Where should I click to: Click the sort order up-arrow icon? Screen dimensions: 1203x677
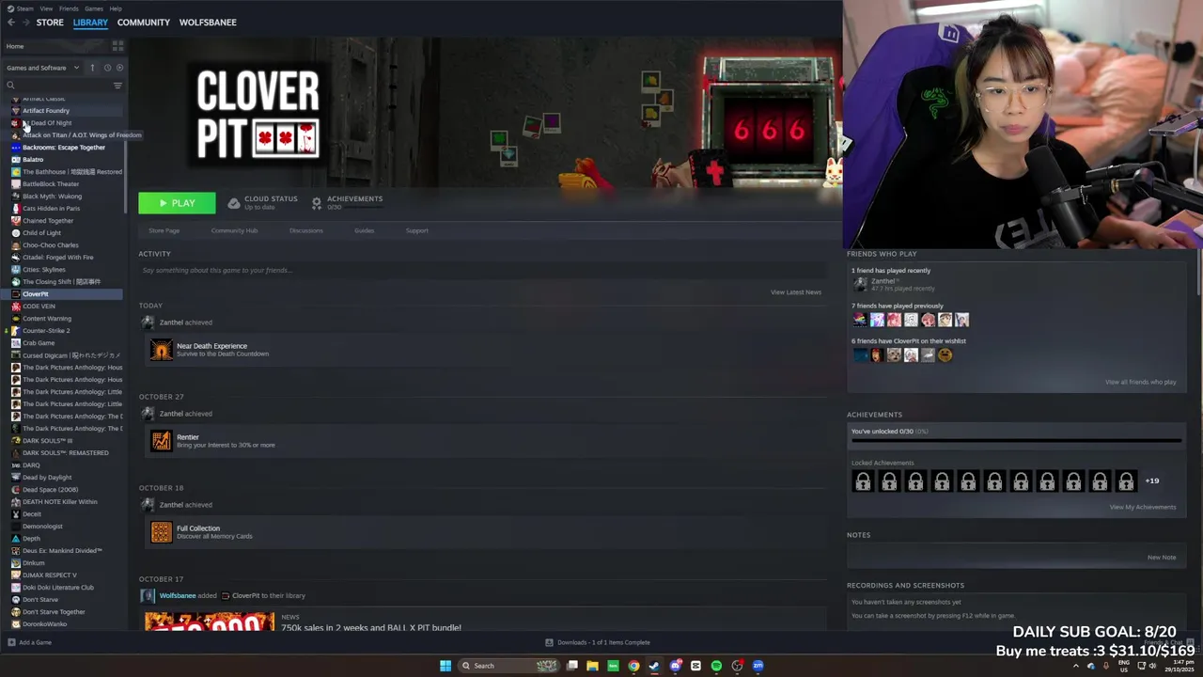click(x=92, y=68)
